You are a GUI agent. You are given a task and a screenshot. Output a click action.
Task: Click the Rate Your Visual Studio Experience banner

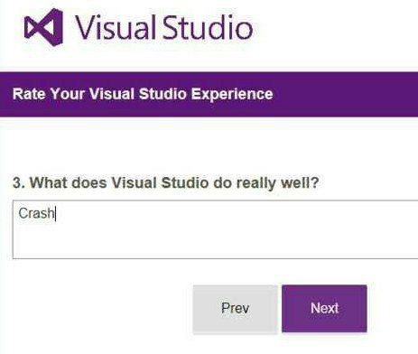click(209, 94)
